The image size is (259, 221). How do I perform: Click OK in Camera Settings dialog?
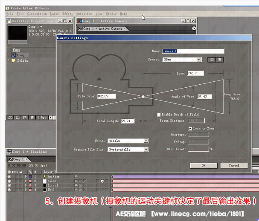click(x=204, y=166)
